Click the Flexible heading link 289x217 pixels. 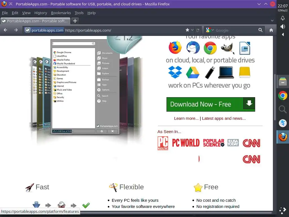(132, 187)
